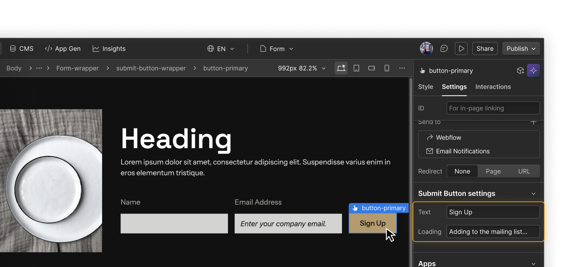This screenshot has height=267, width=582.
Task: Expand the Apps section chevron
Action: [x=533, y=264]
